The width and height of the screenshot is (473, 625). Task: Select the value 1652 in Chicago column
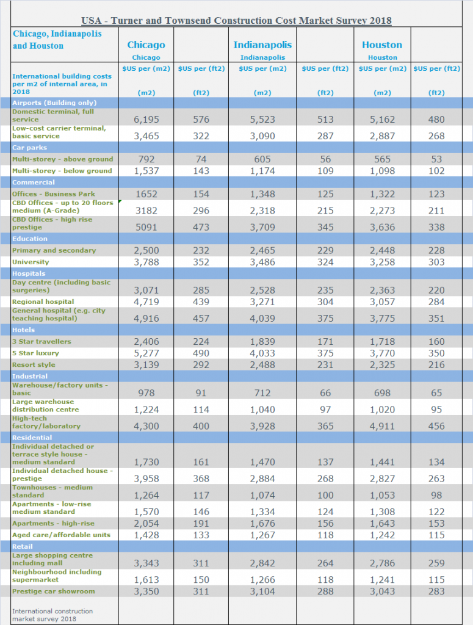point(146,194)
